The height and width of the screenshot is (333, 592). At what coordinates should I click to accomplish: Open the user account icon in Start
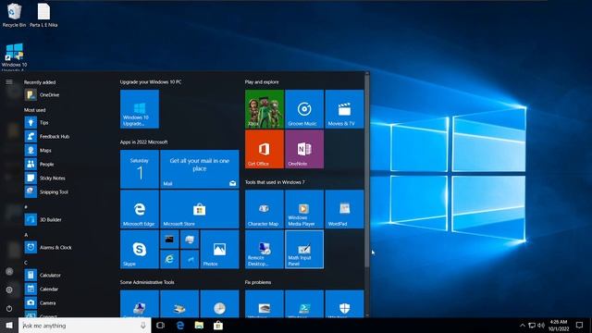tap(9, 271)
